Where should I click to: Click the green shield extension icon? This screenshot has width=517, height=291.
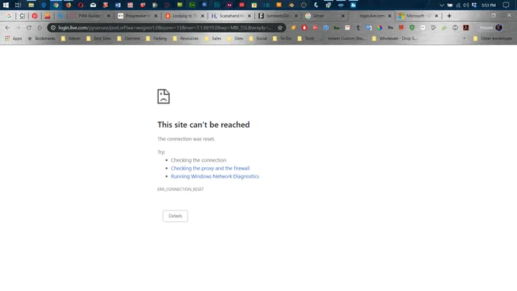click(412, 27)
